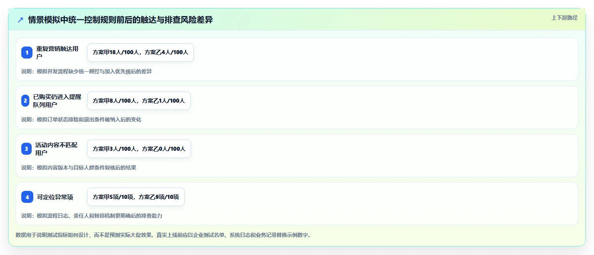This screenshot has width=594, height=255.
Task: Click the note 说明：模拟订单状态排除和退出条件
Action: (x=81, y=119)
